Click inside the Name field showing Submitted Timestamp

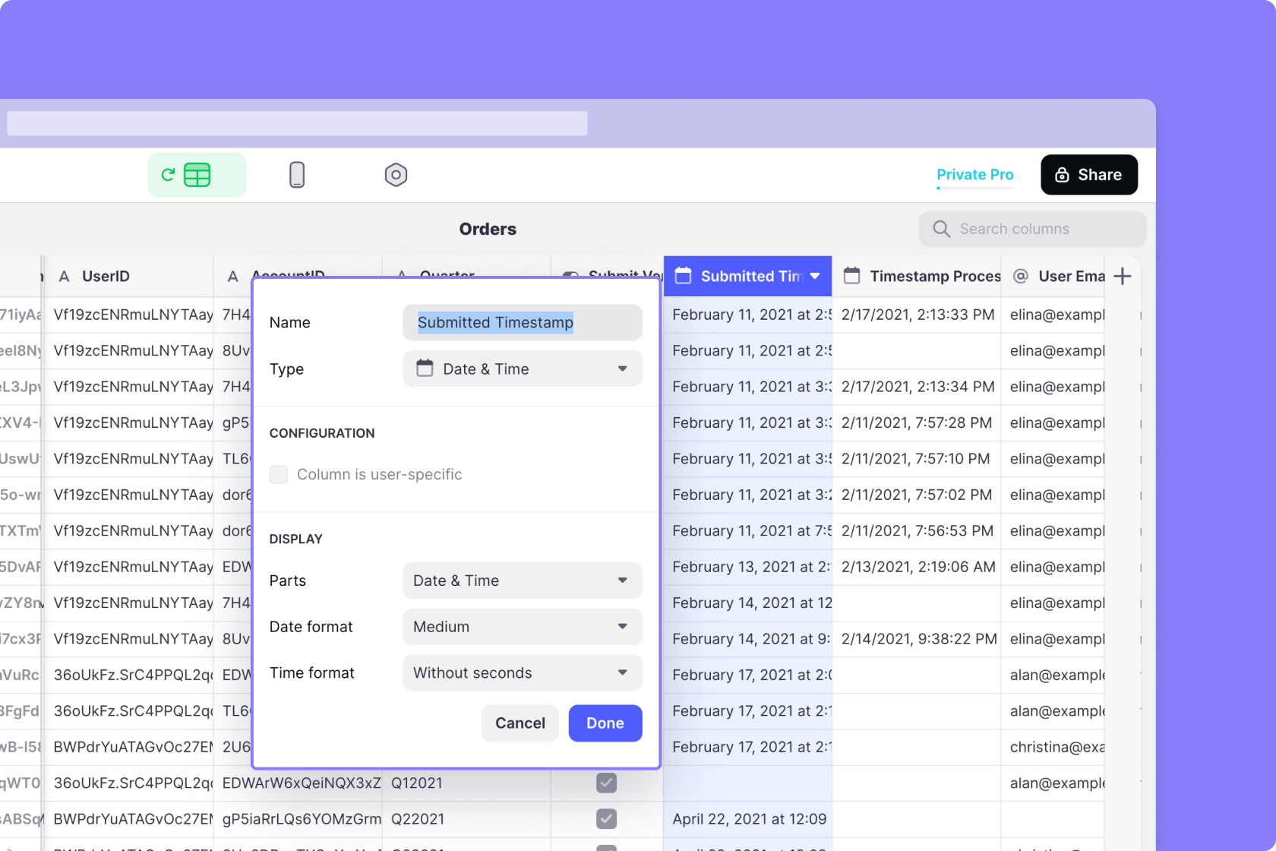[x=522, y=322]
